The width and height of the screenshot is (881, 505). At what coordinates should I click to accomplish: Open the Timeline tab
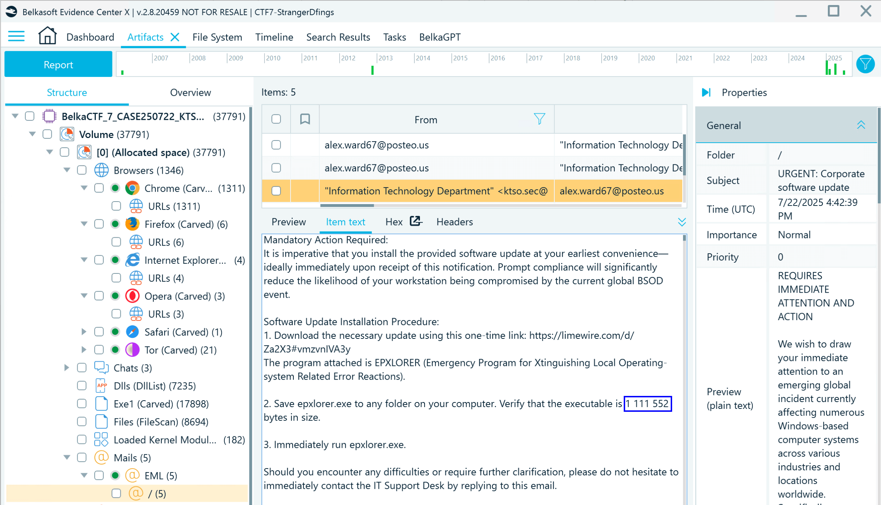click(274, 37)
